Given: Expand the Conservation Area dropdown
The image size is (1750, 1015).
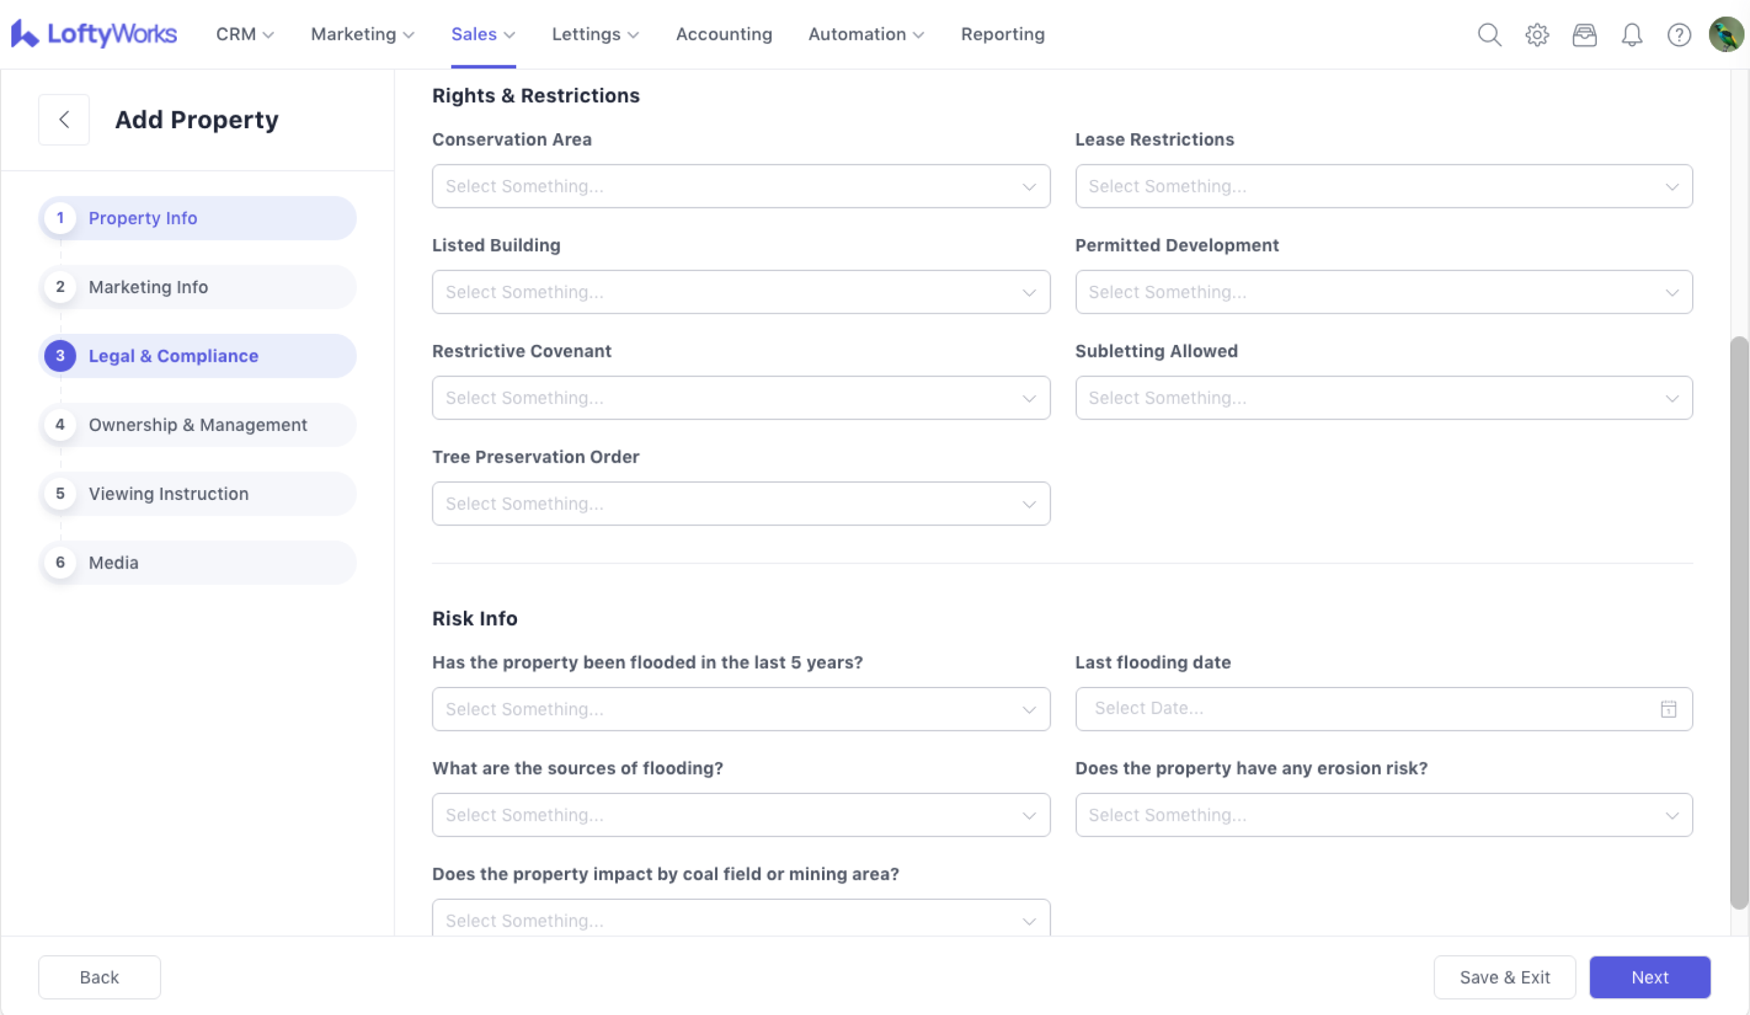Looking at the screenshot, I should [x=740, y=186].
